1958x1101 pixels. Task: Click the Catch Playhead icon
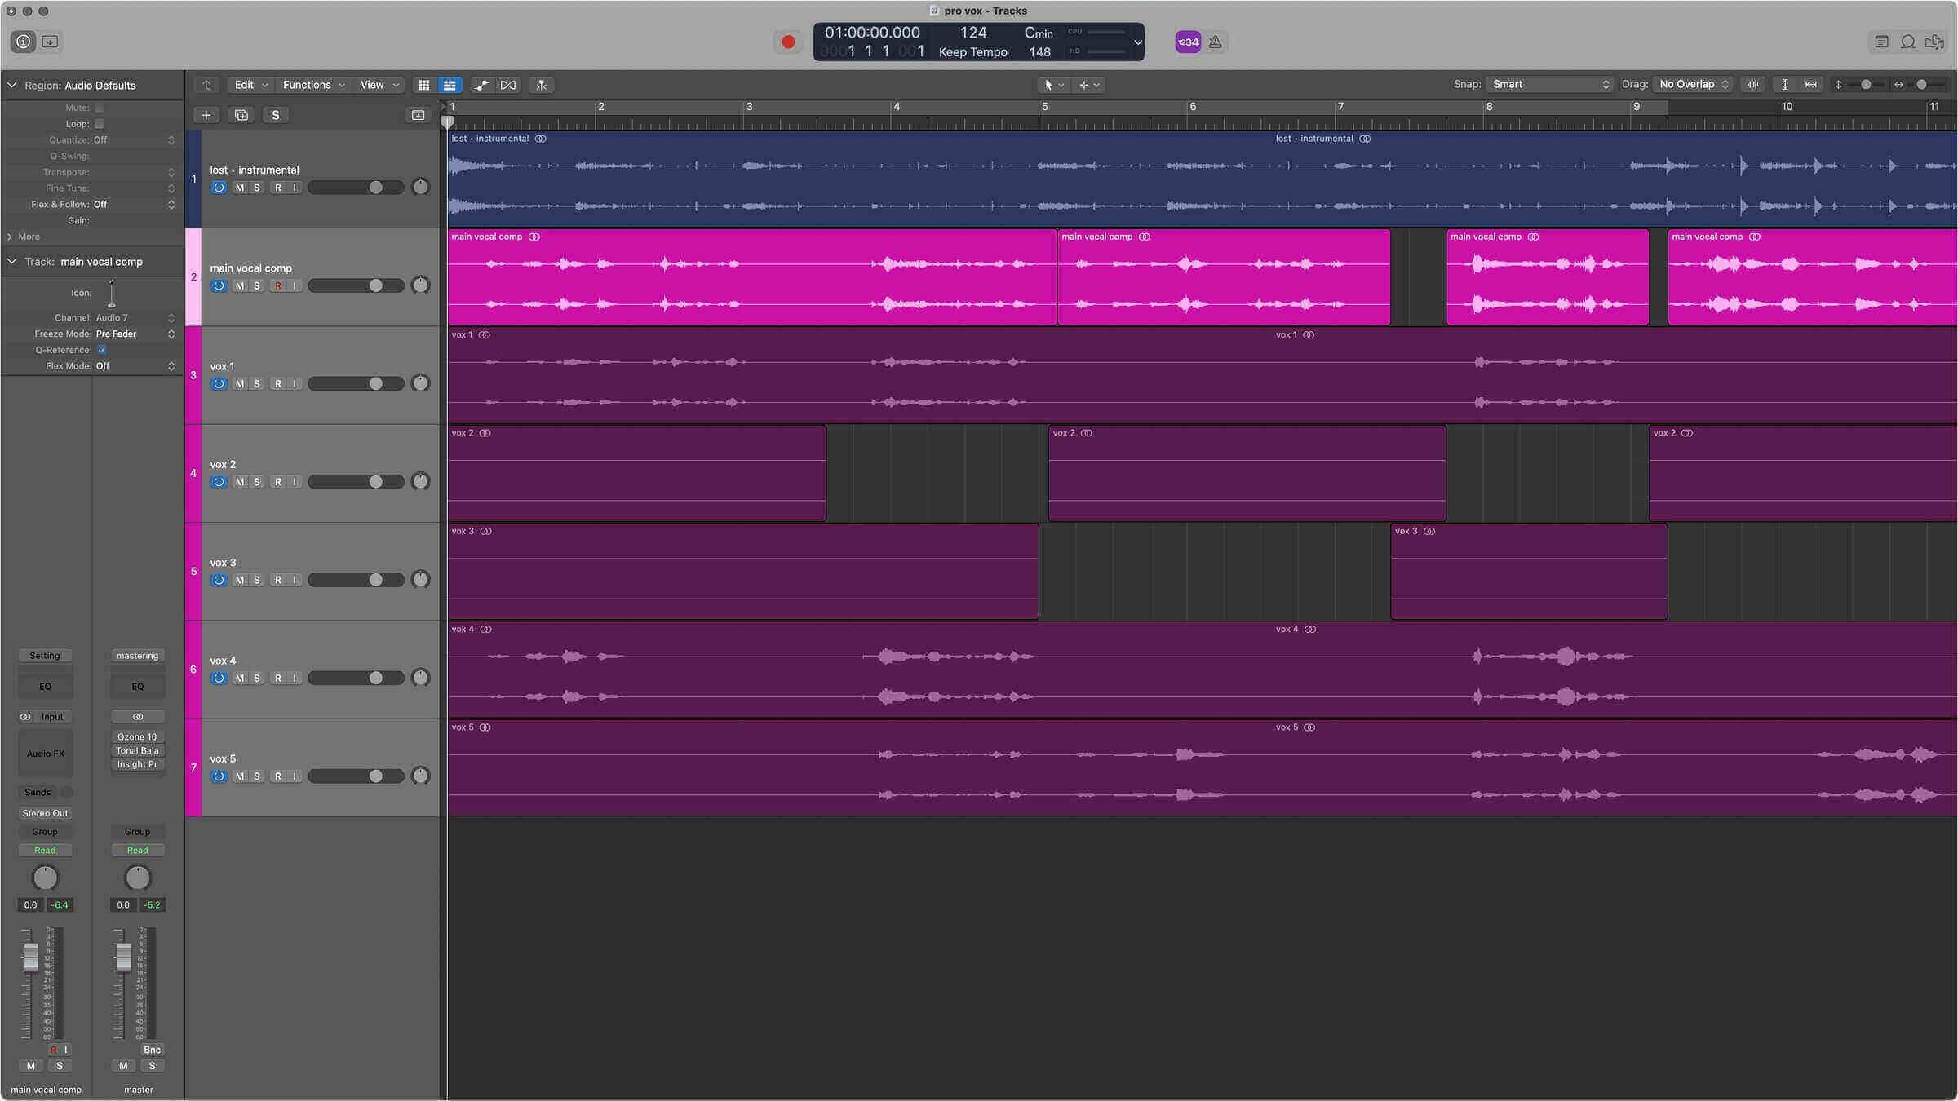point(541,85)
